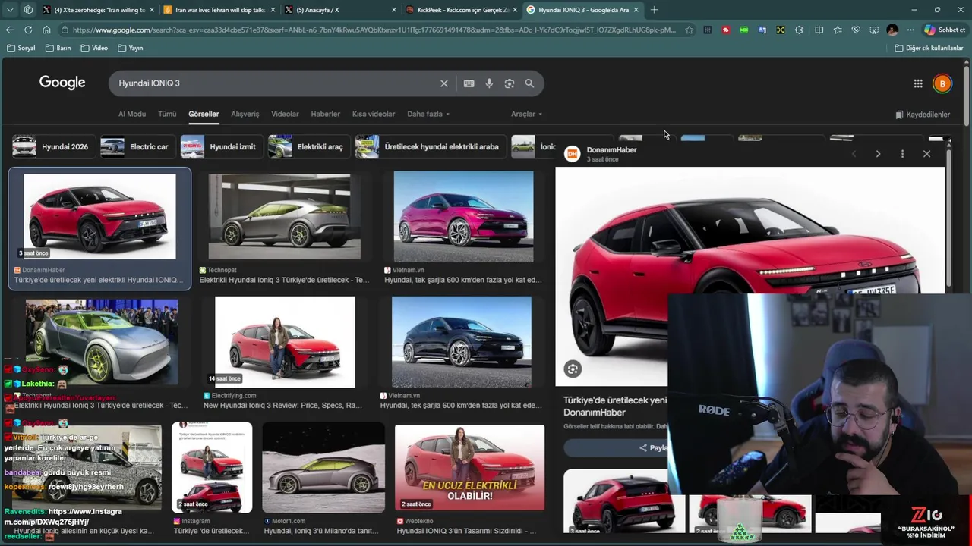
Task: Toggle split screen view icon
Action: pyautogui.click(x=819, y=30)
